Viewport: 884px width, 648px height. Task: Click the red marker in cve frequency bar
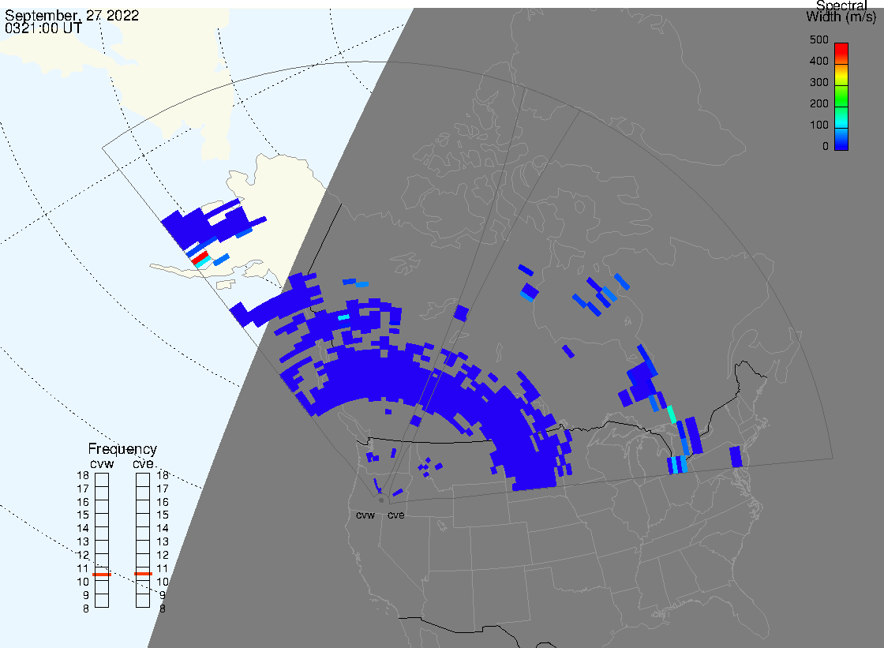(x=143, y=574)
